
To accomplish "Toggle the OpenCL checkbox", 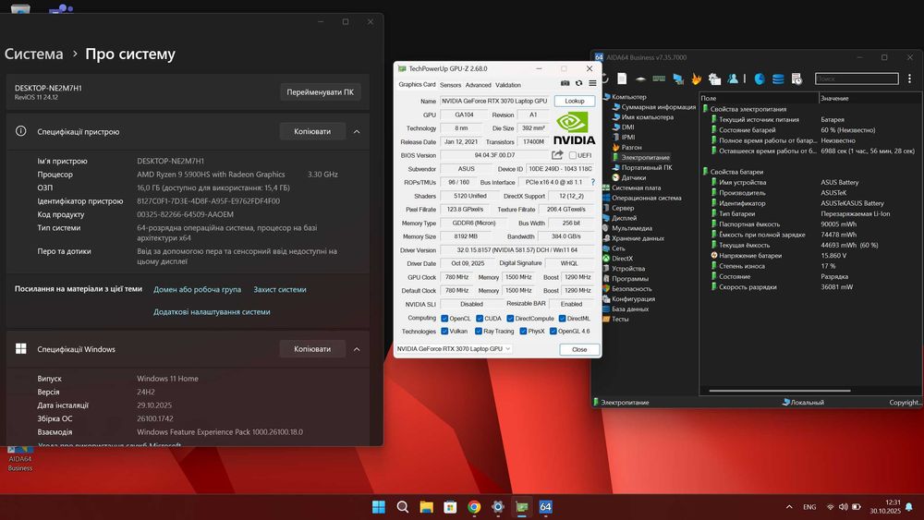I will 444,319.
